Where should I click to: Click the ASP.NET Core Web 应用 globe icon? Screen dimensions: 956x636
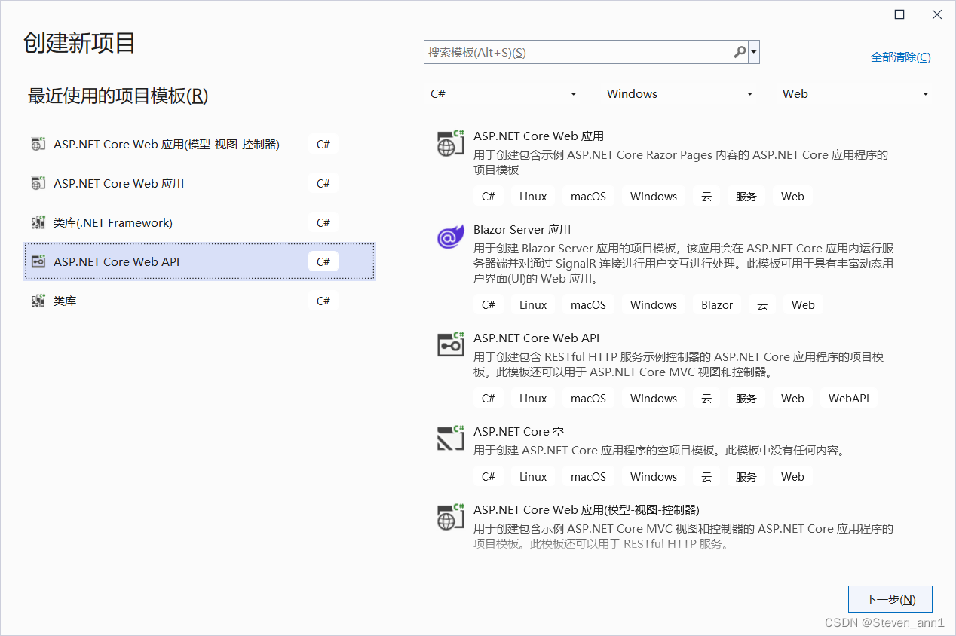click(450, 143)
